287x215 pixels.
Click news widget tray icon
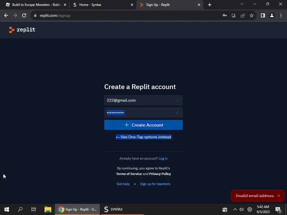tap(225, 210)
